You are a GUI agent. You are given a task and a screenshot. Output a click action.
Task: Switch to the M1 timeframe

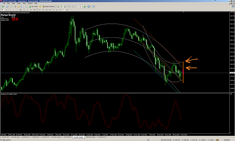point(39,10)
